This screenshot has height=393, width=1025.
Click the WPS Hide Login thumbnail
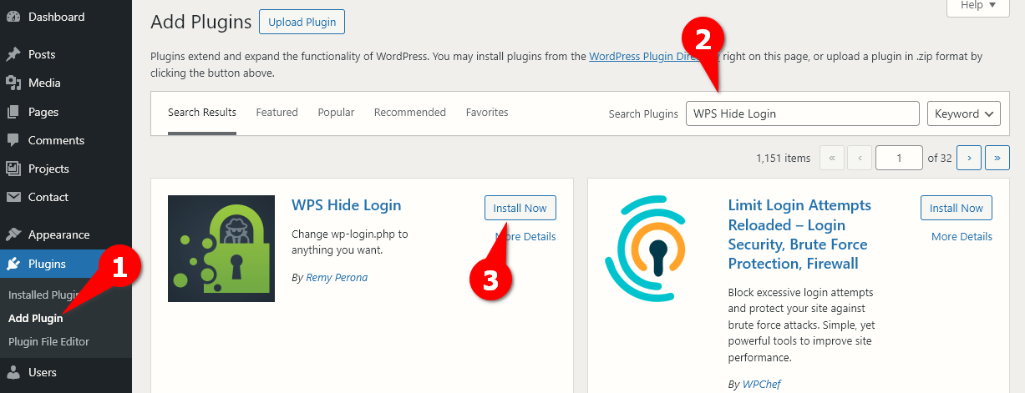(221, 249)
